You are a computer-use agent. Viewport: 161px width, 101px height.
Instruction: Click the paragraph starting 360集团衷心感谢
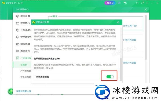point(75,49)
